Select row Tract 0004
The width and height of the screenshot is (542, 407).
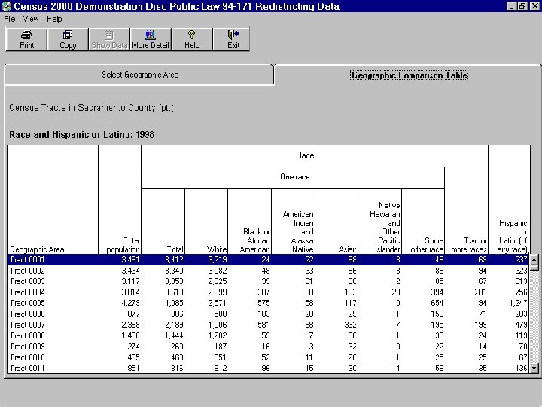pyautogui.click(x=269, y=292)
